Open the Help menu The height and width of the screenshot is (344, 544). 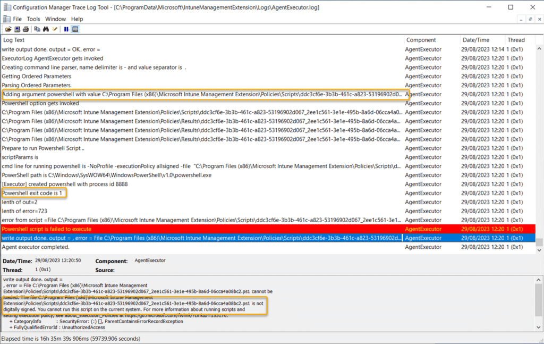(77, 19)
